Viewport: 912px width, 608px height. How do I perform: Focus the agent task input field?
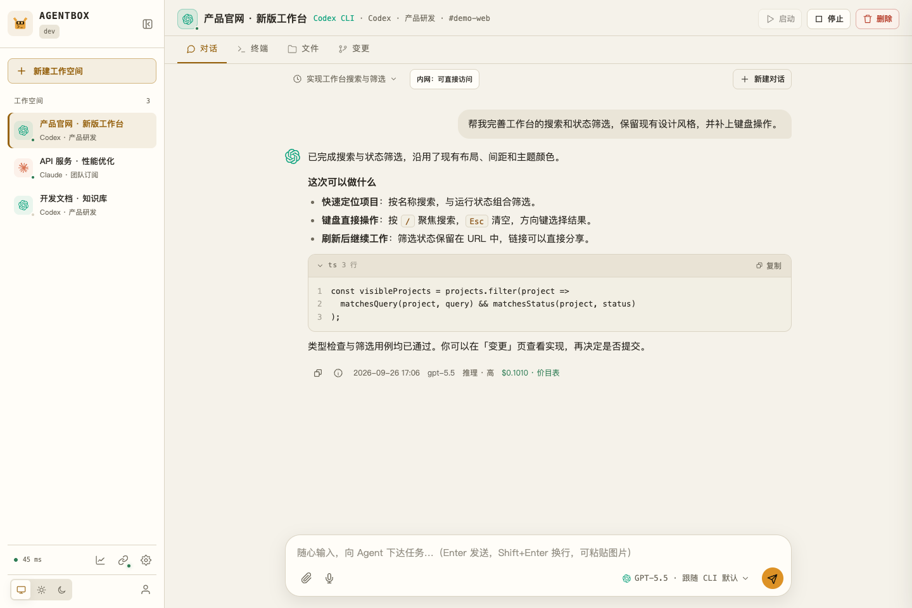[538, 553]
